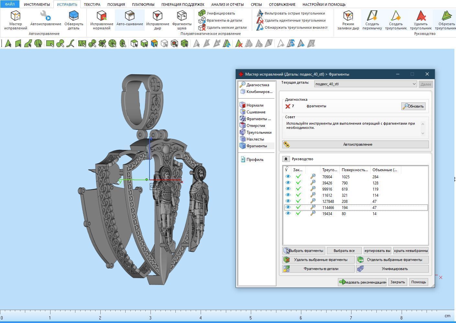Open the ФАЙЛ menu tab

click(x=10, y=4)
